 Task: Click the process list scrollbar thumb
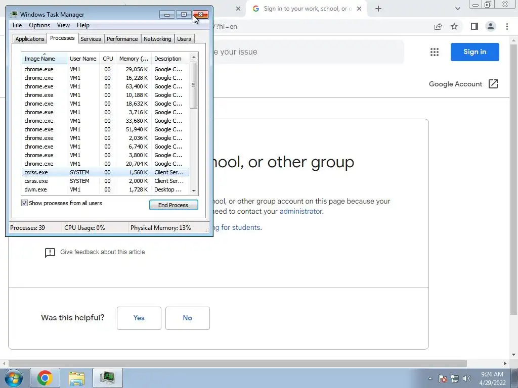(194, 85)
